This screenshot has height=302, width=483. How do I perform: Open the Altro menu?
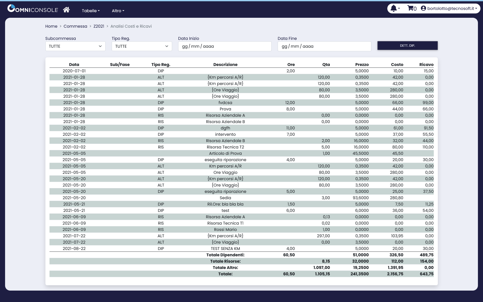click(x=118, y=11)
